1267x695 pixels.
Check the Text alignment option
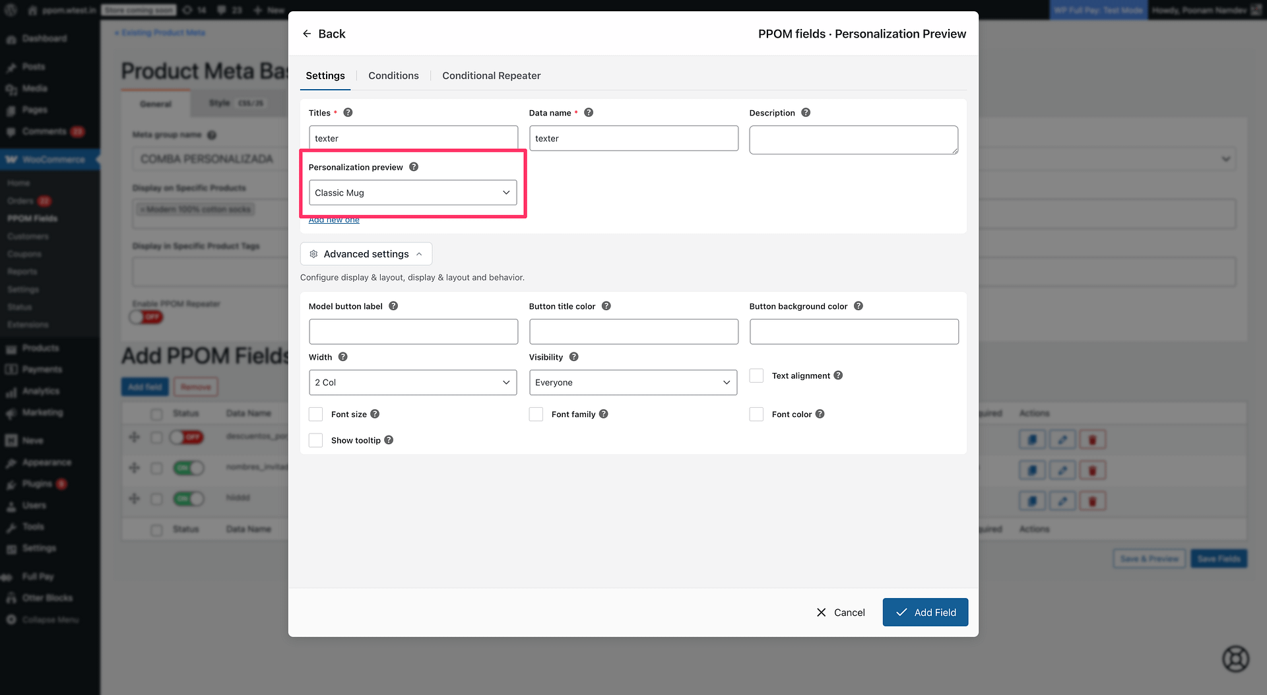pyautogui.click(x=757, y=376)
